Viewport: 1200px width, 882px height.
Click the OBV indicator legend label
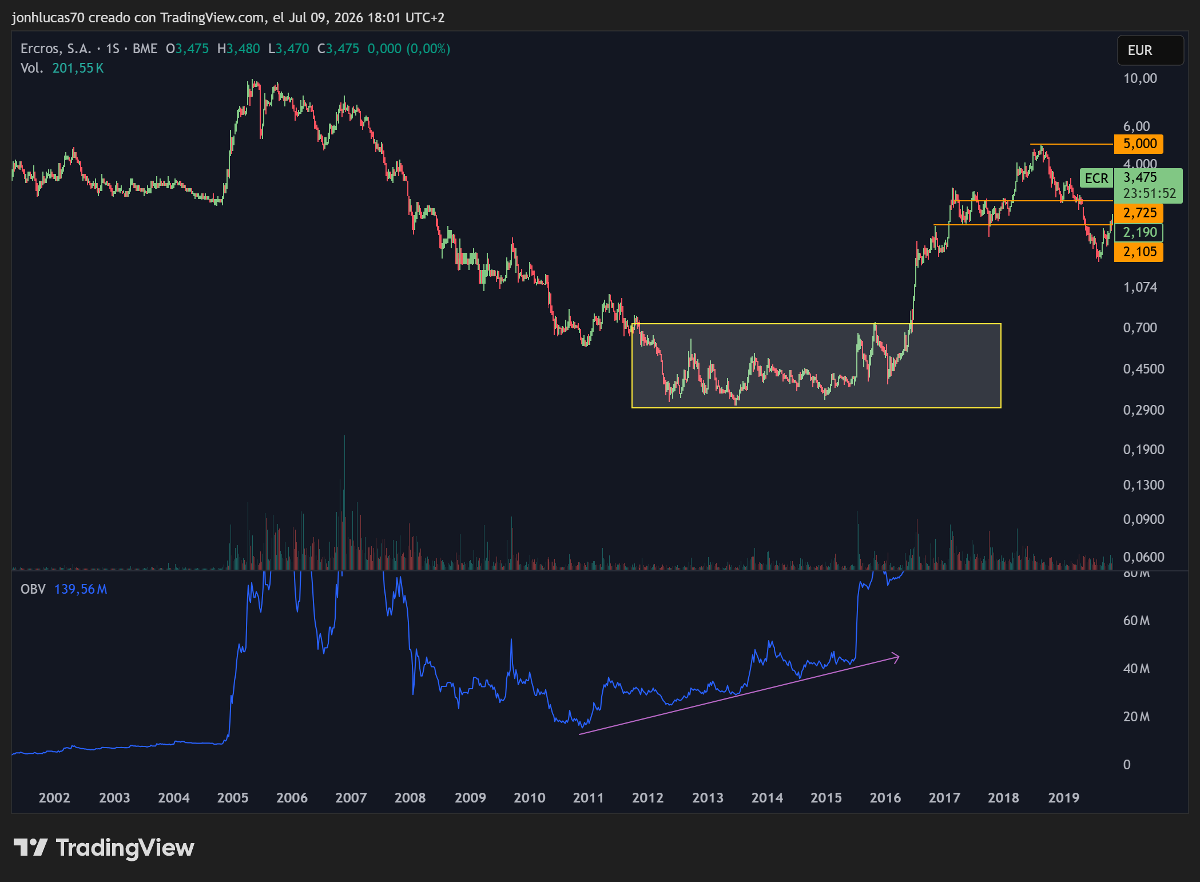coord(33,589)
